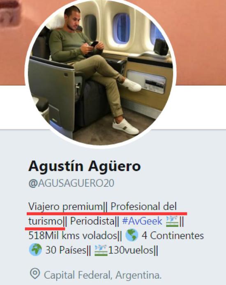Click the 30 Países text
Viewport: 226px width, 285px height.
tap(66, 250)
